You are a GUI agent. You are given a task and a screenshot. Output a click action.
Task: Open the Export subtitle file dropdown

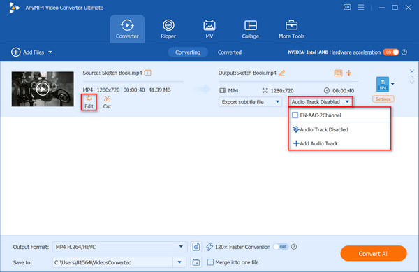(251, 102)
